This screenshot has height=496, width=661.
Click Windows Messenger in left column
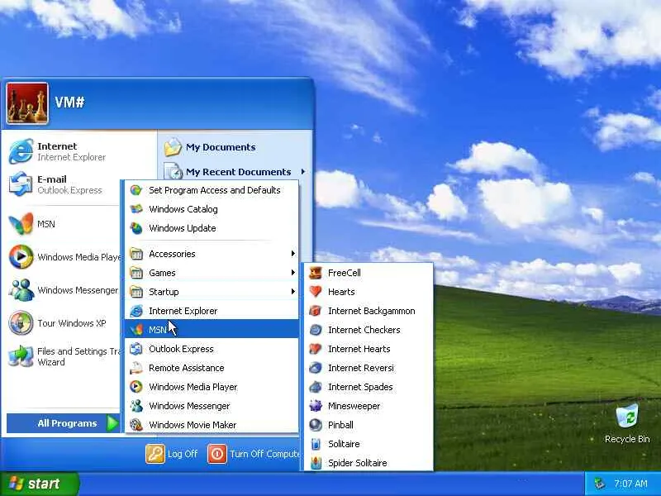64,290
